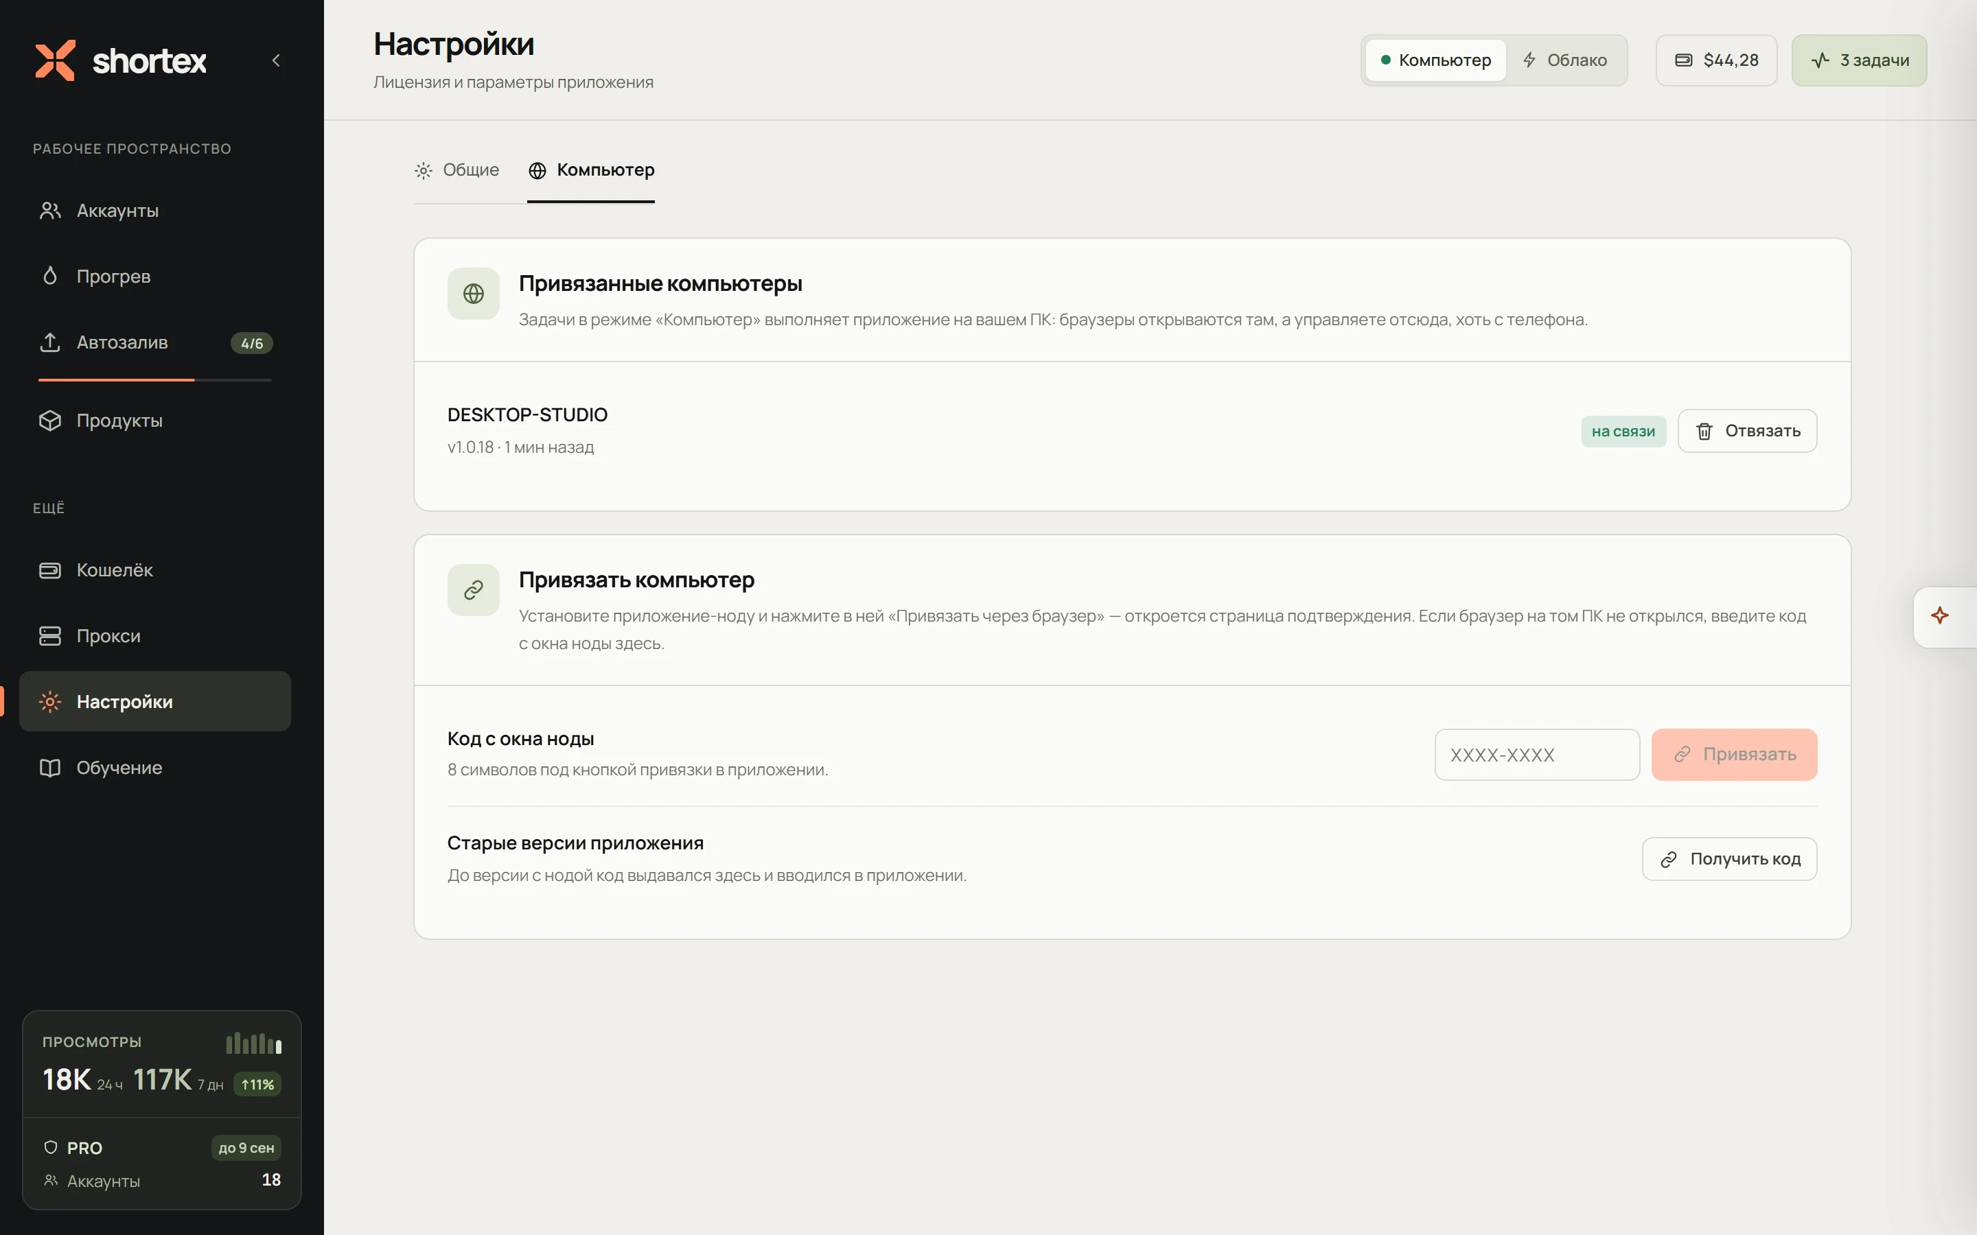1977x1235 pixels.
Task: Click the до 9 сен badge
Action: (x=246, y=1148)
